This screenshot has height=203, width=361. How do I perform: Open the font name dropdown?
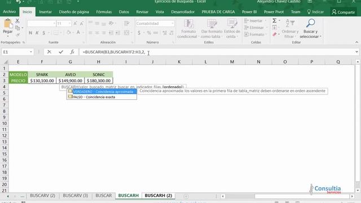coord(54,24)
